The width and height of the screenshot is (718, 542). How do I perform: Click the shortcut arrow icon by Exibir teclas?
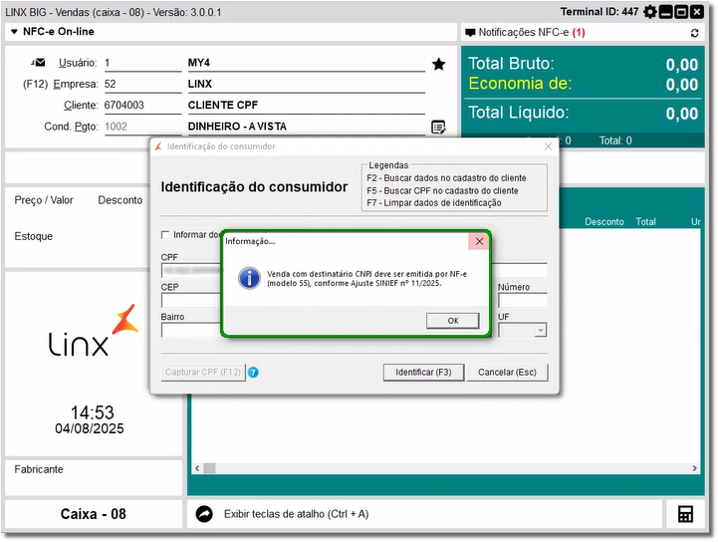(204, 514)
